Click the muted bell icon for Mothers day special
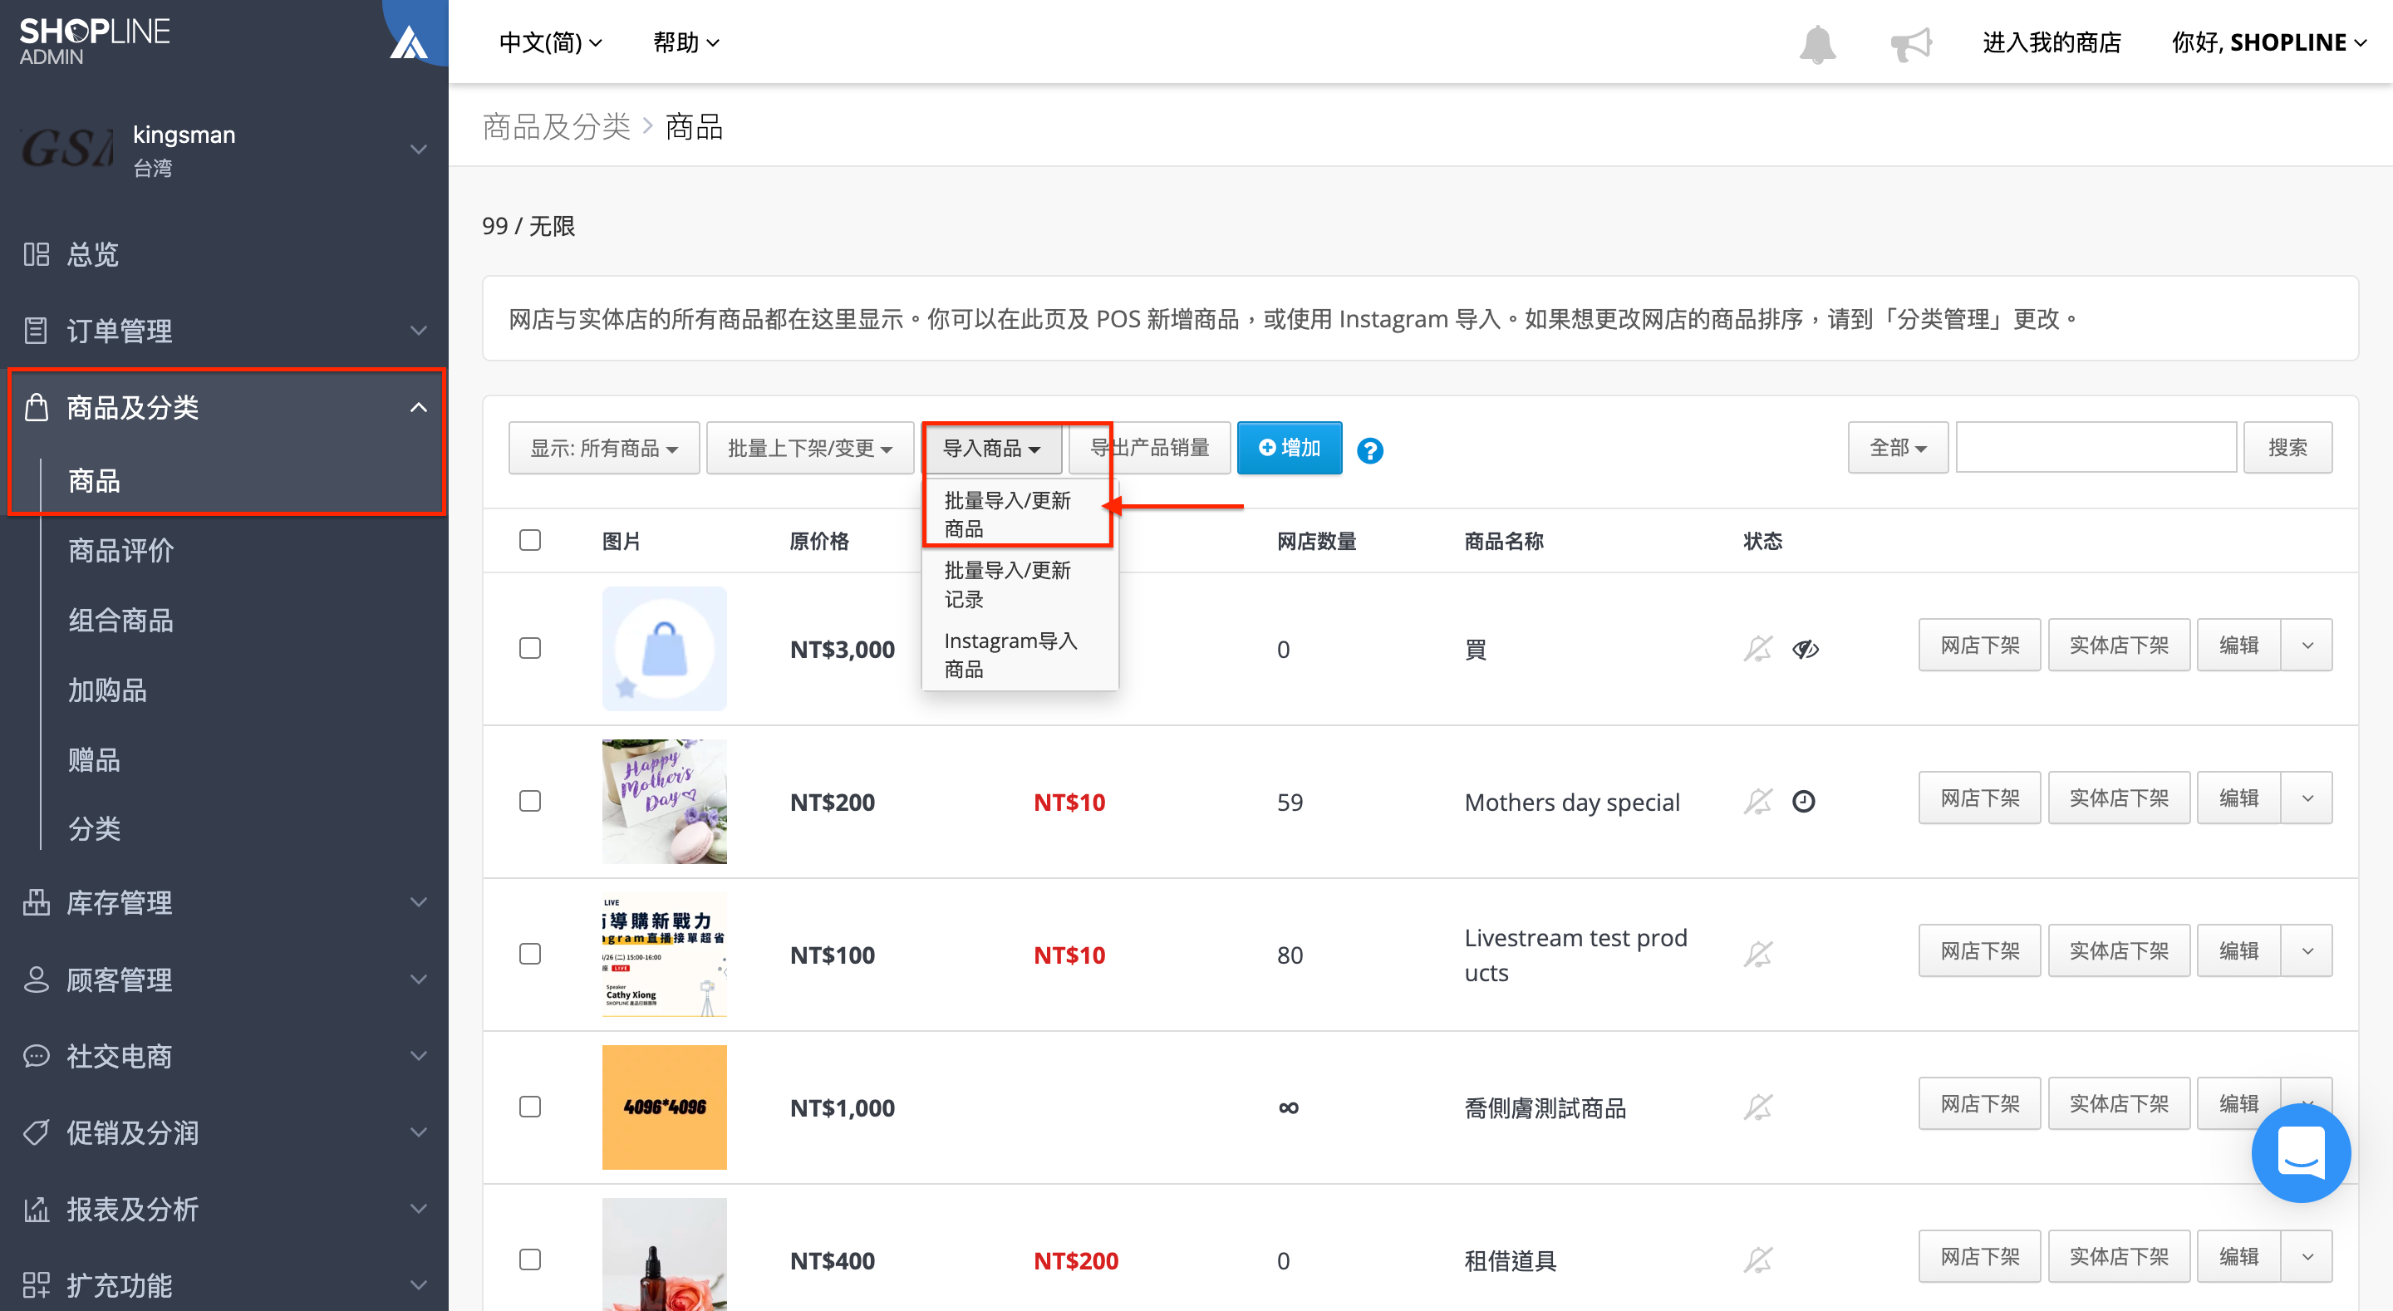Viewport: 2393px width, 1311px height. coord(1757,801)
